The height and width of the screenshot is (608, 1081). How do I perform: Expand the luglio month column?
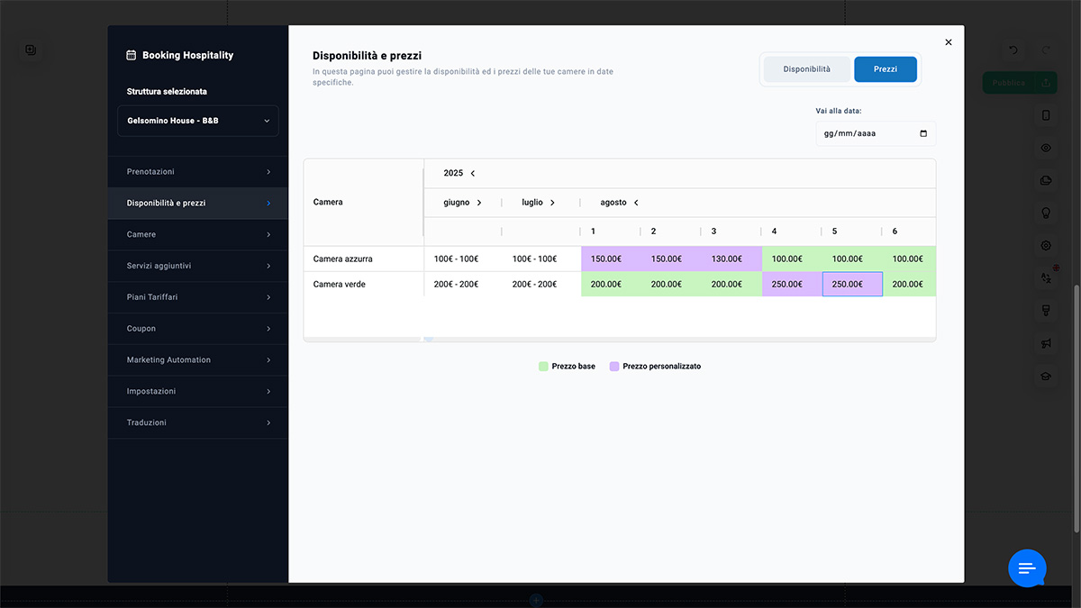[x=552, y=203]
